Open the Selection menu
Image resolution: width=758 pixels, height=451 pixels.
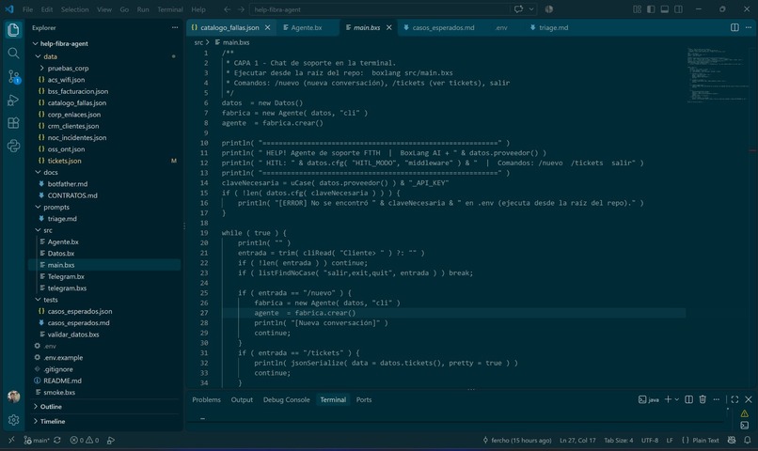coord(74,9)
